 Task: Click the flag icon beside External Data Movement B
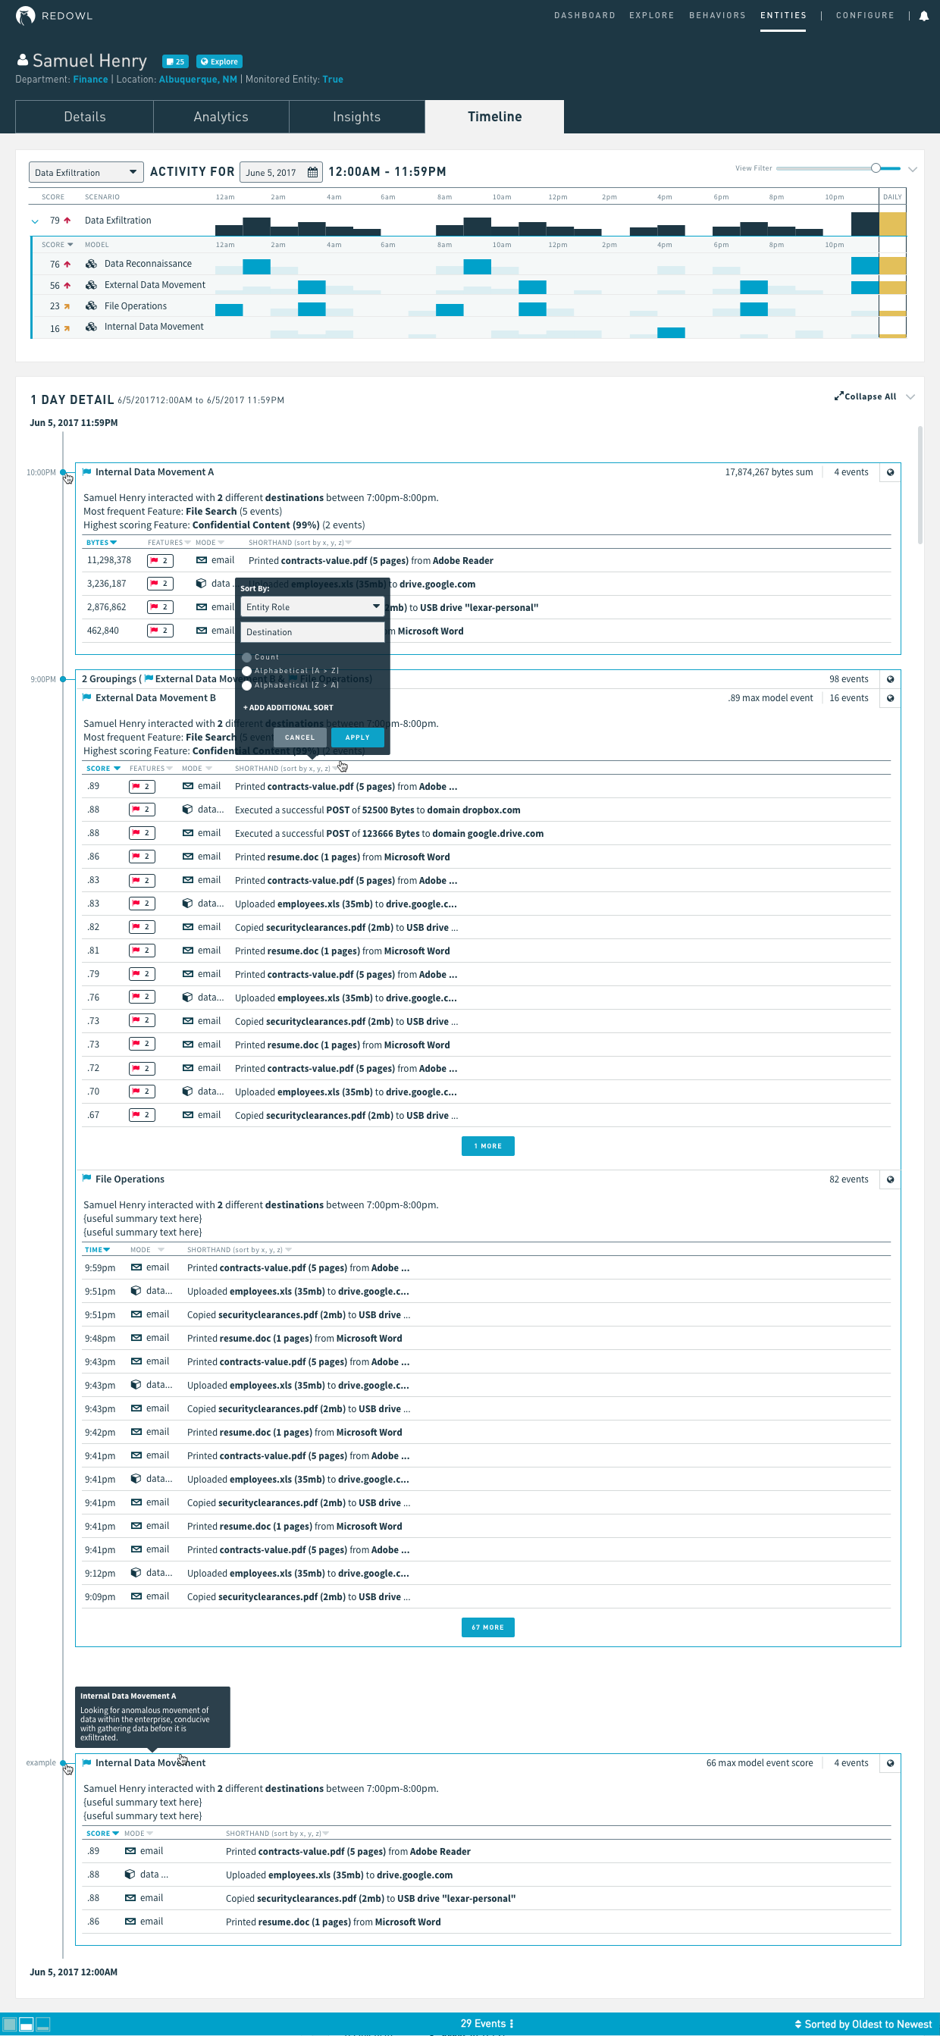pos(87,698)
